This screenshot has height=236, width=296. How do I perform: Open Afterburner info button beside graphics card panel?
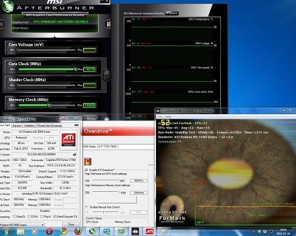coord(108,24)
